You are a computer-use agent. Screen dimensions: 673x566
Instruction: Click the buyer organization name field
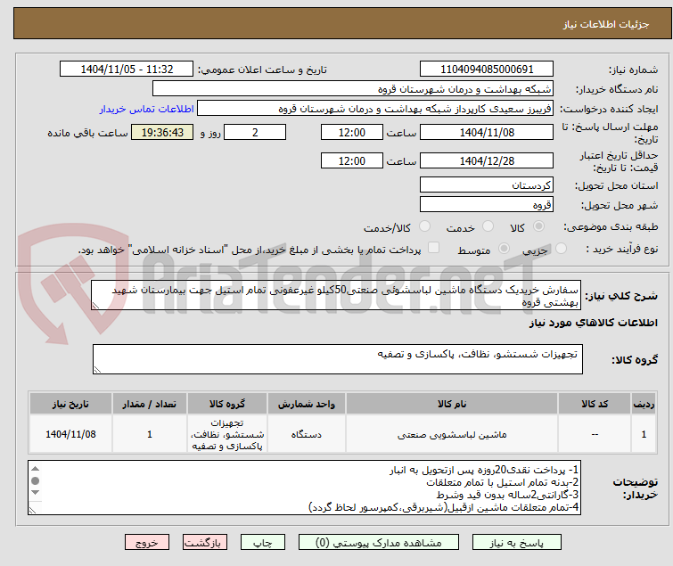353,89
